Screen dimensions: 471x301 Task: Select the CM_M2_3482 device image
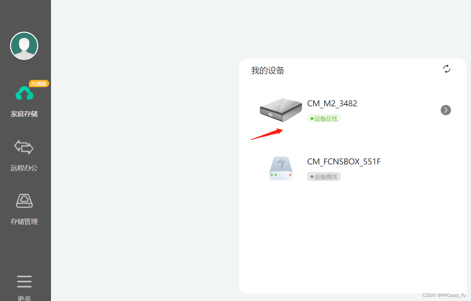tap(281, 110)
